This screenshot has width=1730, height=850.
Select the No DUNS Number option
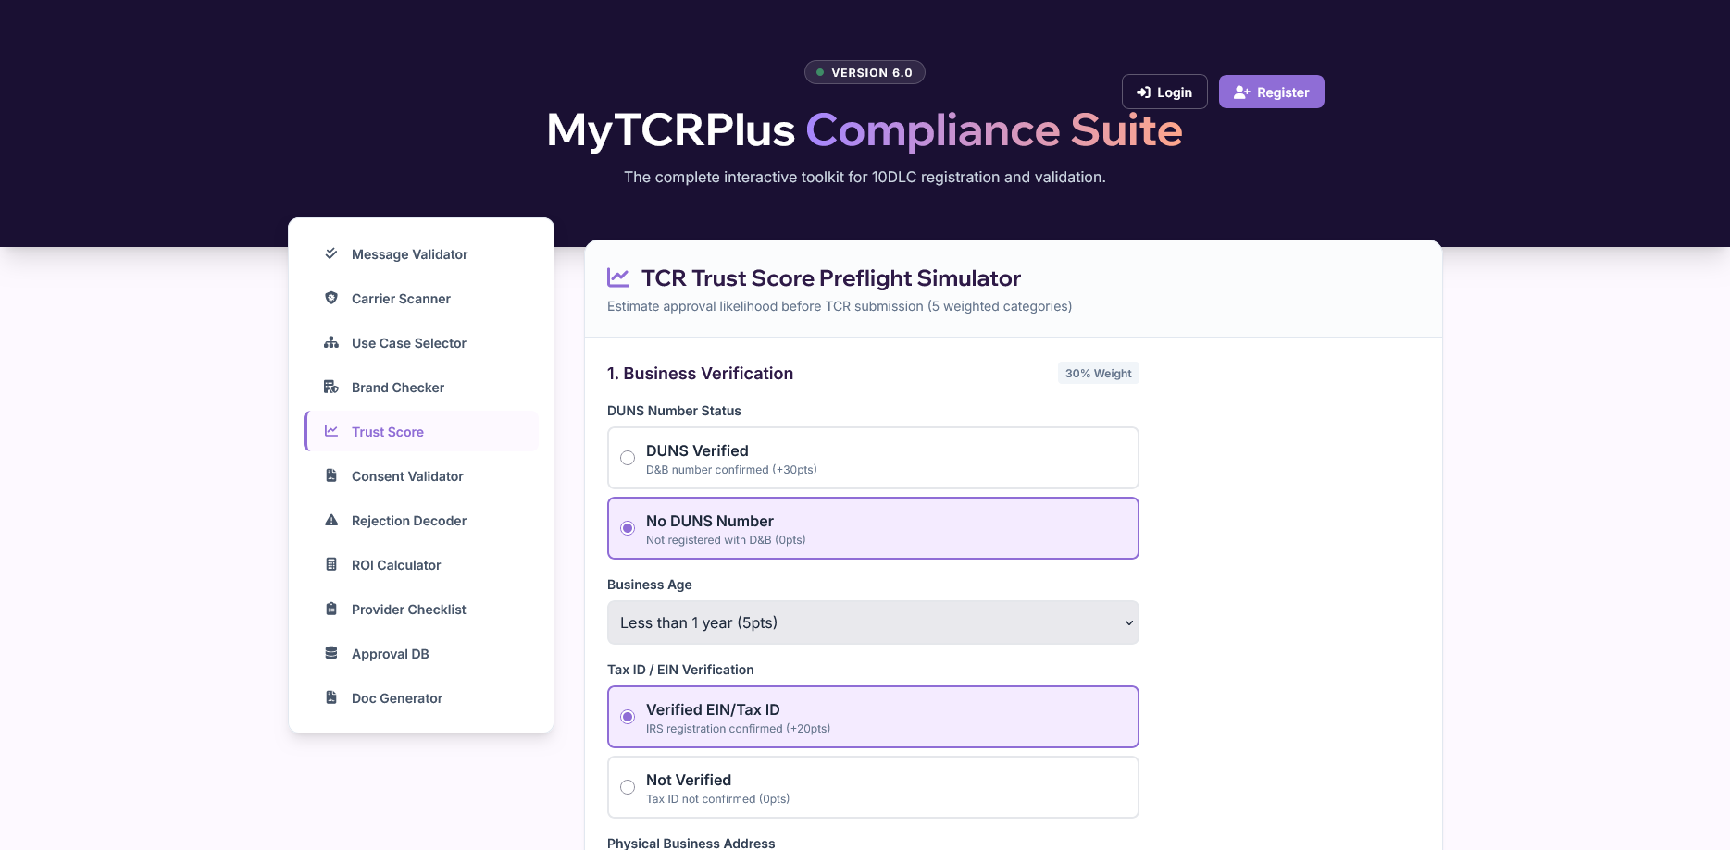[628, 528]
